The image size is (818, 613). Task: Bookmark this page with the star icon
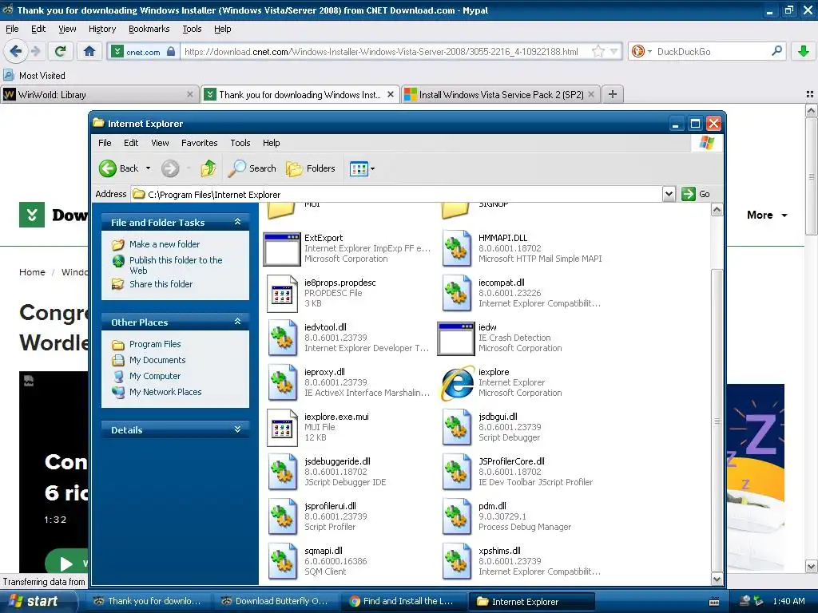point(598,51)
